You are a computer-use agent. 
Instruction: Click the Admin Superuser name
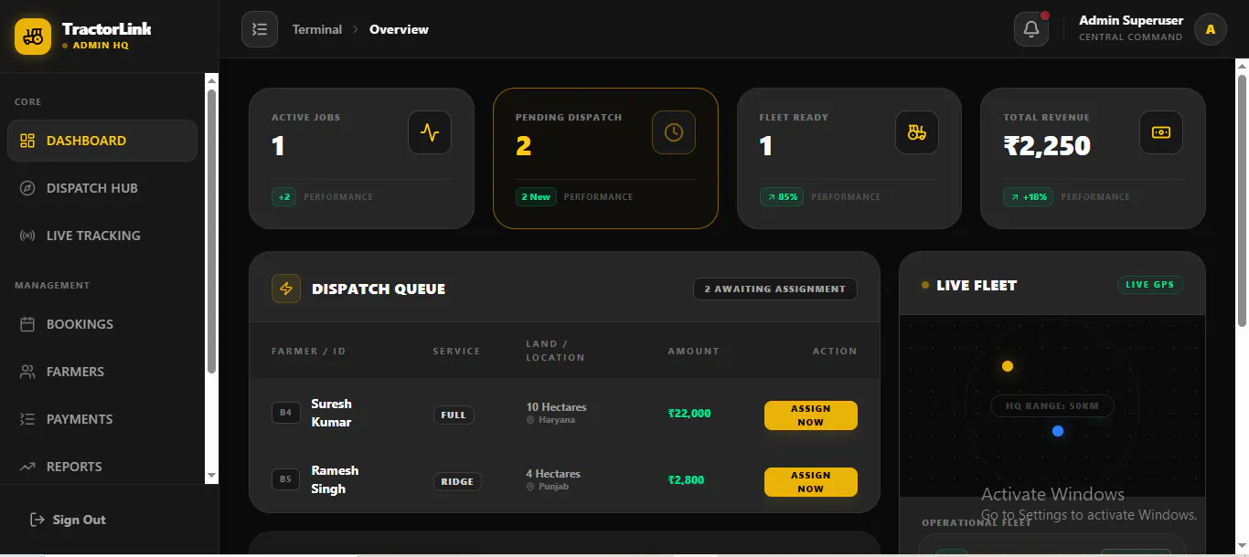coord(1131,20)
